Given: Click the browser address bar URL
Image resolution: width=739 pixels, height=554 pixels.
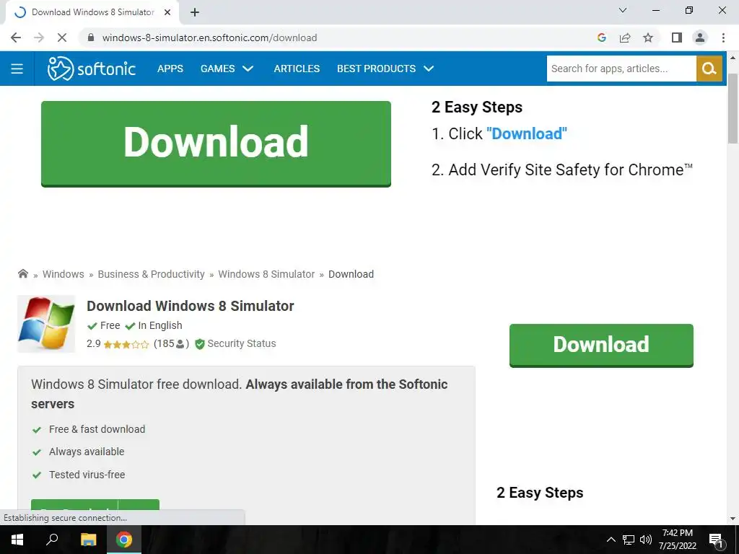Looking at the screenshot, I should point(210,38).
